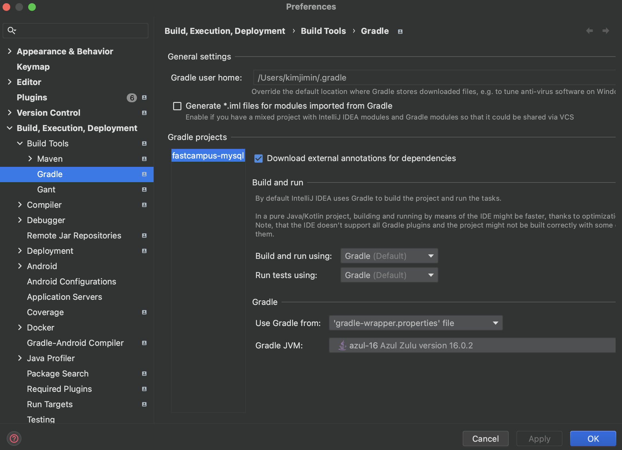Expand the Compiler node

coord(20,205)
